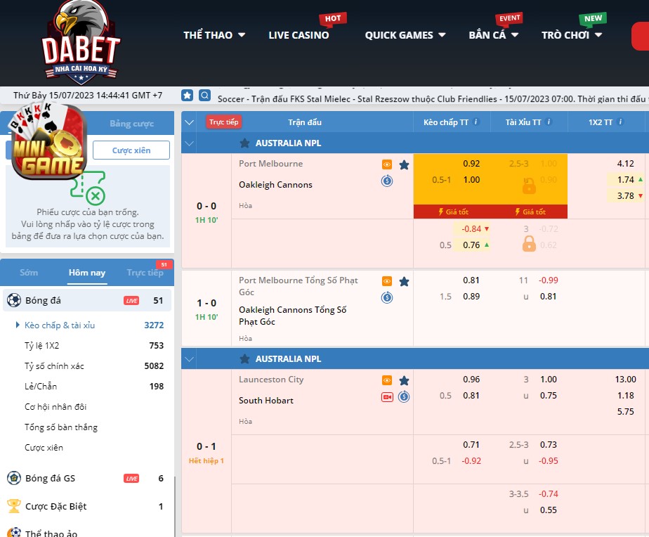The width and height of the screenshot is (649, 537).
Task: Select odds 0.96 for Launceston City handicap
Action: [x=471, y=380]
